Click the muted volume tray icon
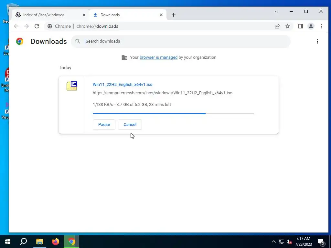The height and width of the screenshot is (248, 331). point(289,242)
